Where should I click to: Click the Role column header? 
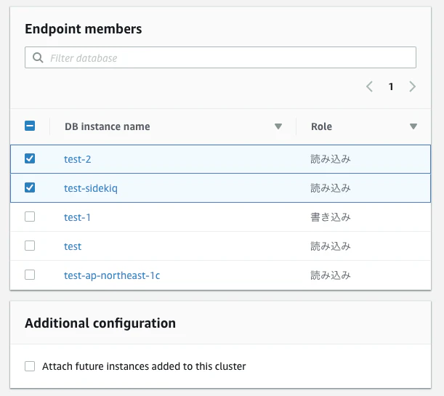(x=321, y=126)
